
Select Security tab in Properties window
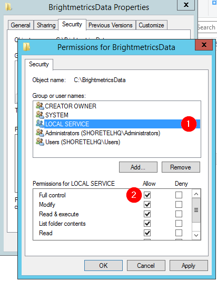click(x=72, y=24)
